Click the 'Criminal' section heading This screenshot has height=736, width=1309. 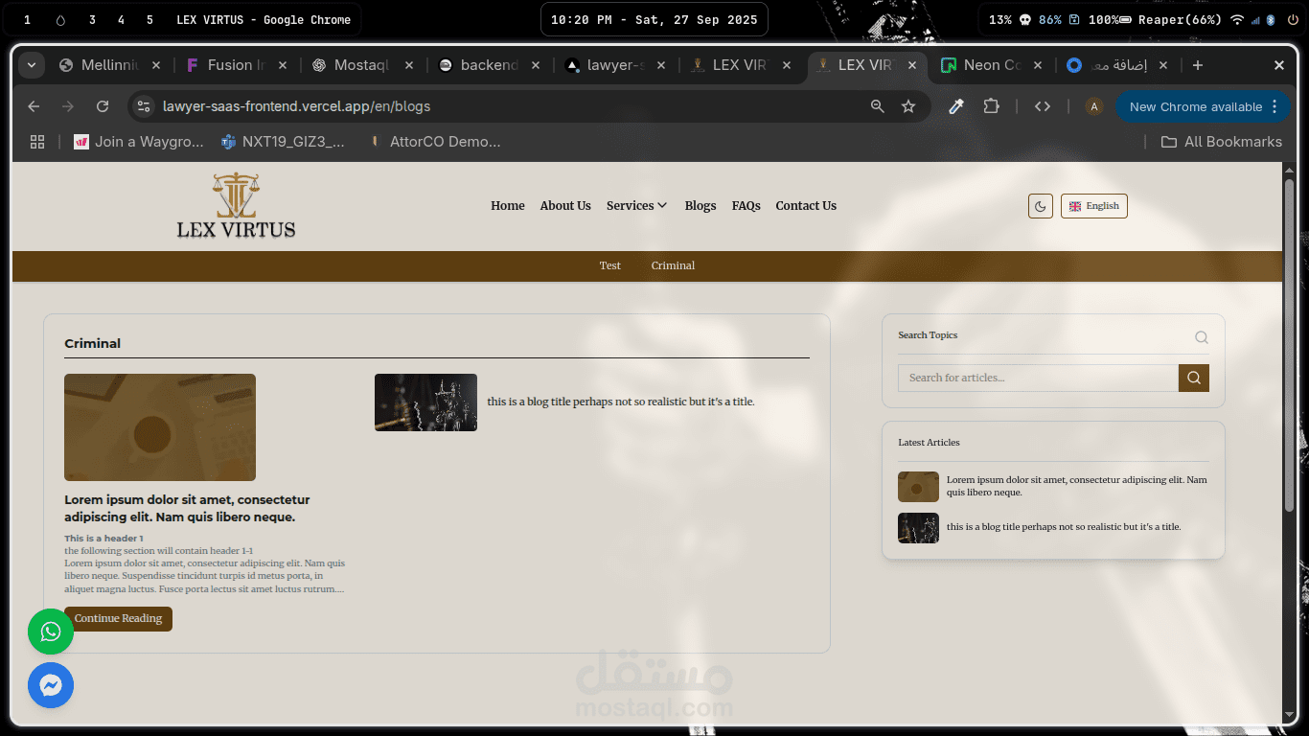pos(93,343)
